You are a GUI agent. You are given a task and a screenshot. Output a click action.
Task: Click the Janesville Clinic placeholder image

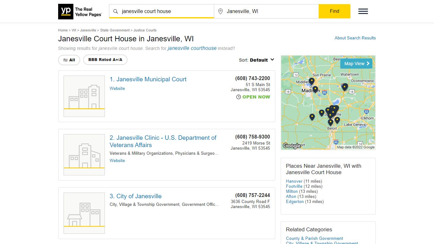click(x=84, y=155)
